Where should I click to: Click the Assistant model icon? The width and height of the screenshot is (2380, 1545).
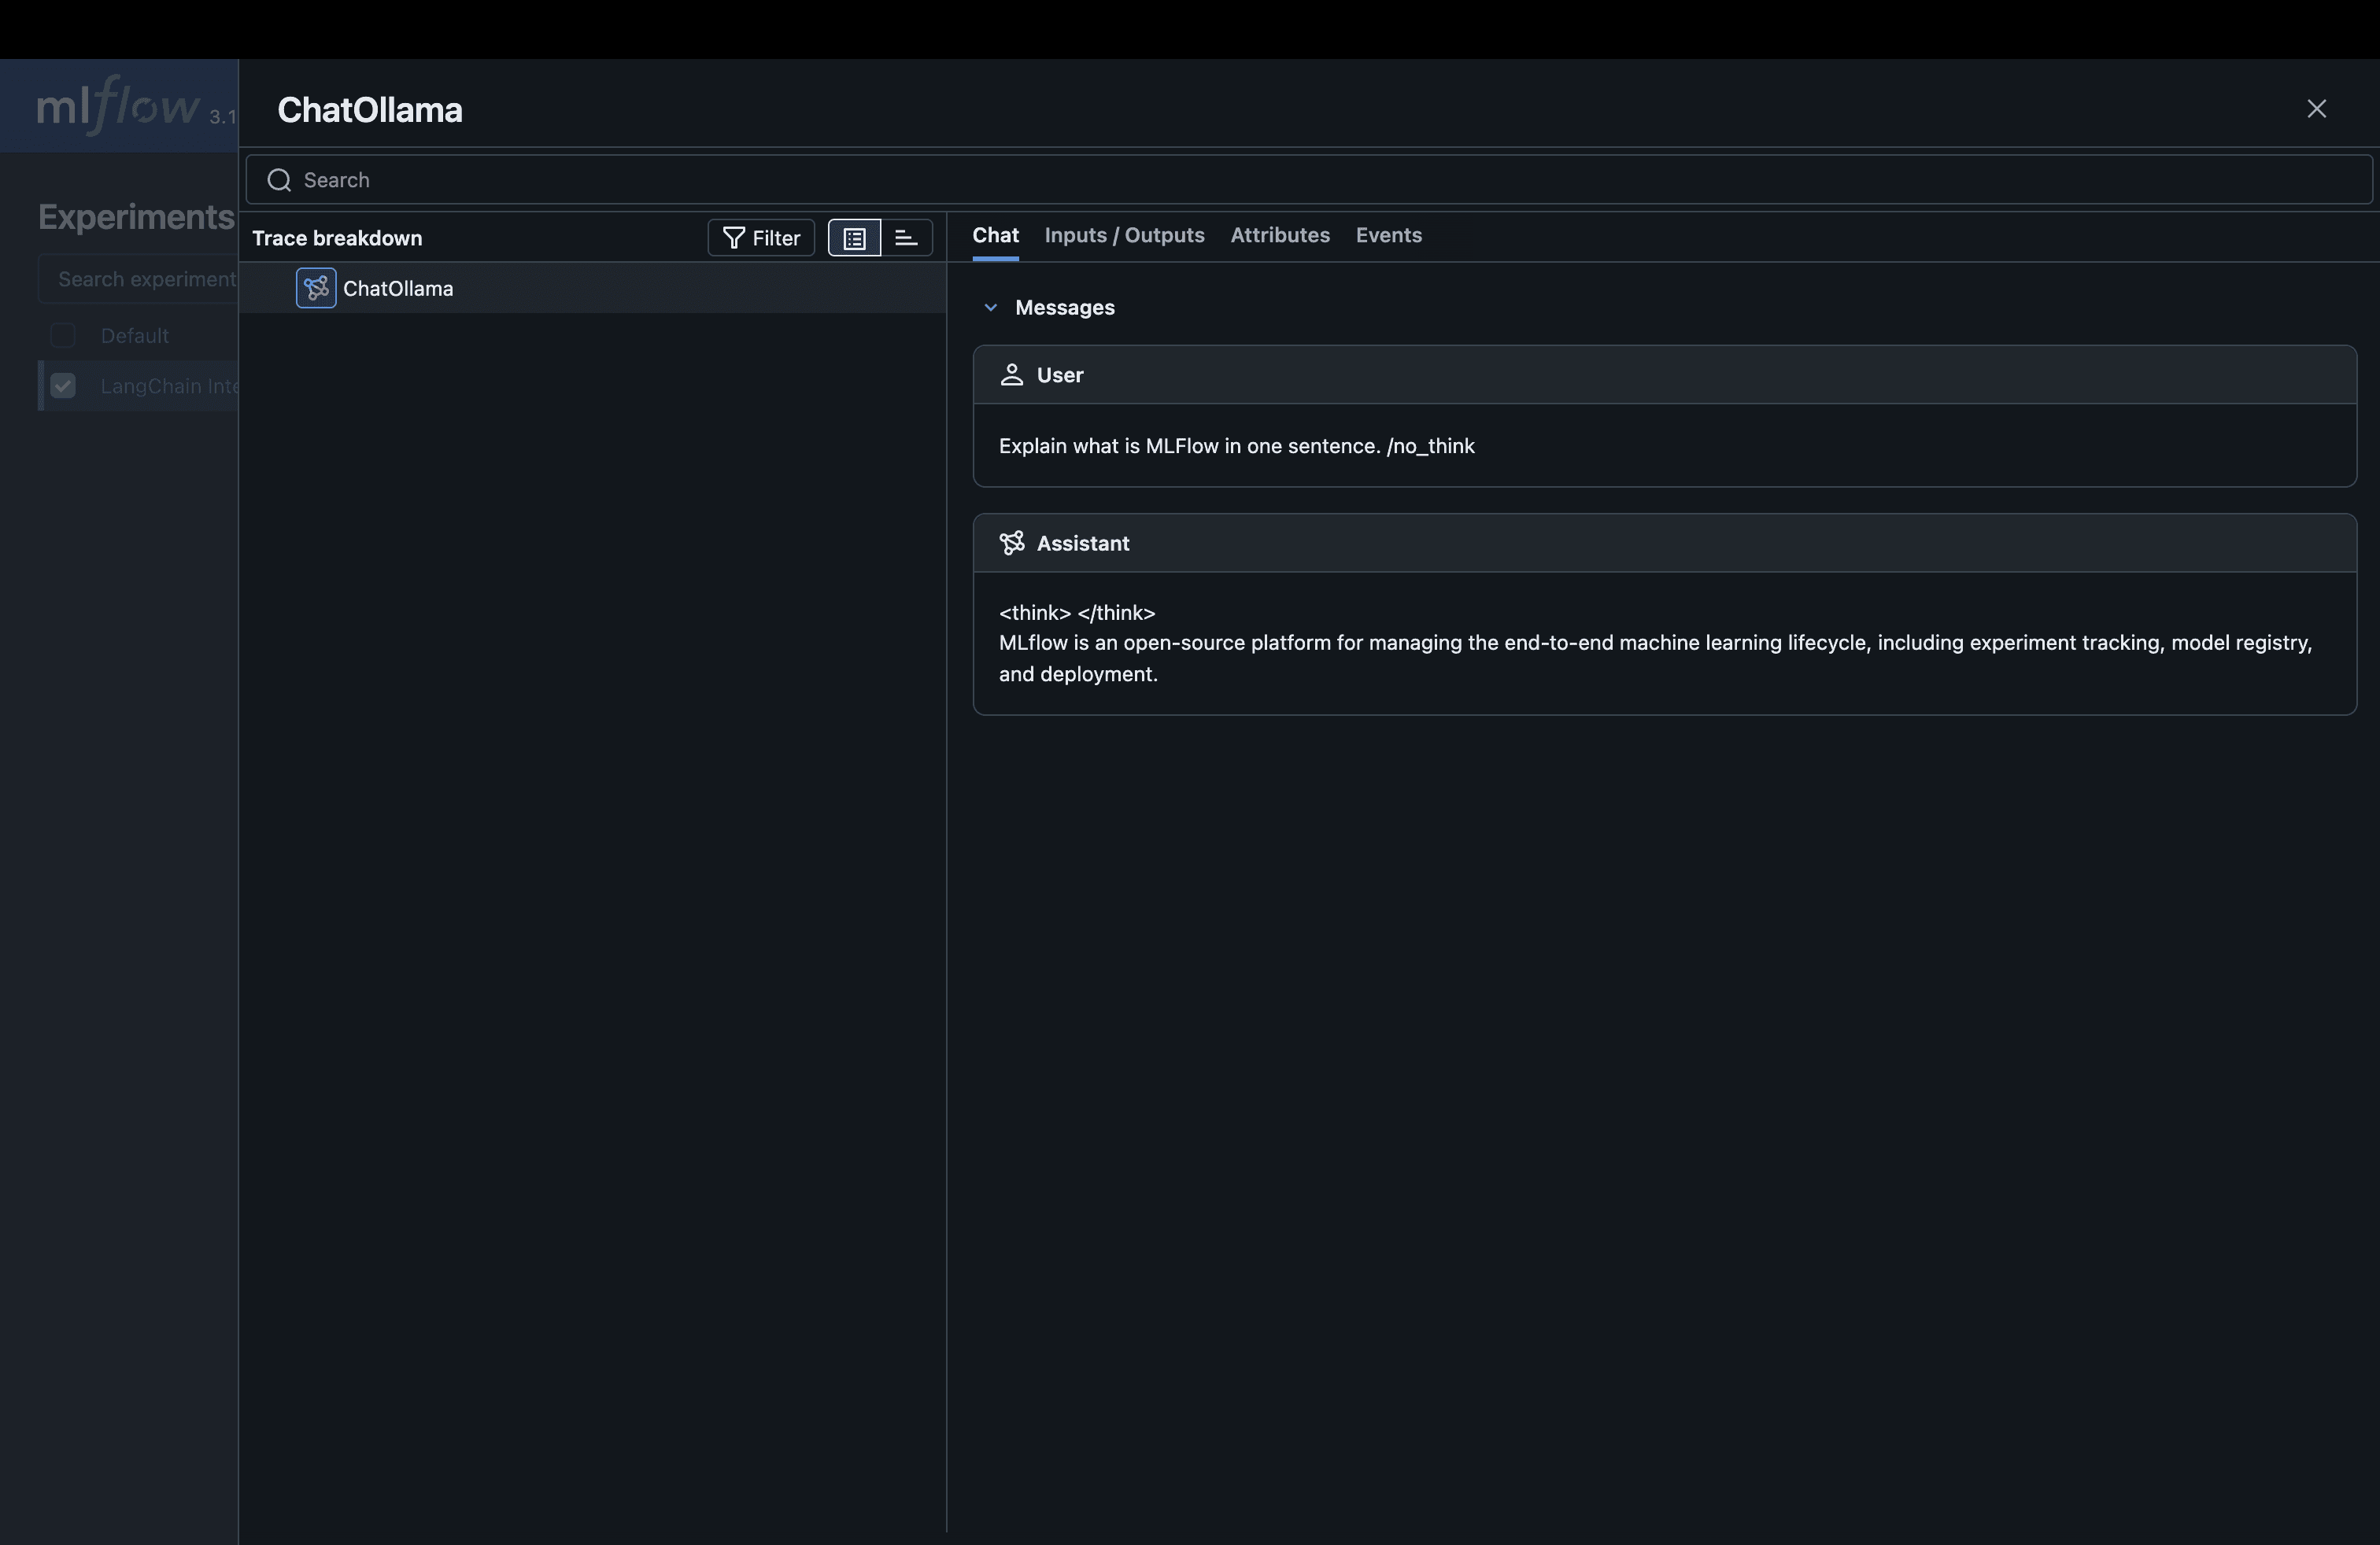tap(1011, 543)
